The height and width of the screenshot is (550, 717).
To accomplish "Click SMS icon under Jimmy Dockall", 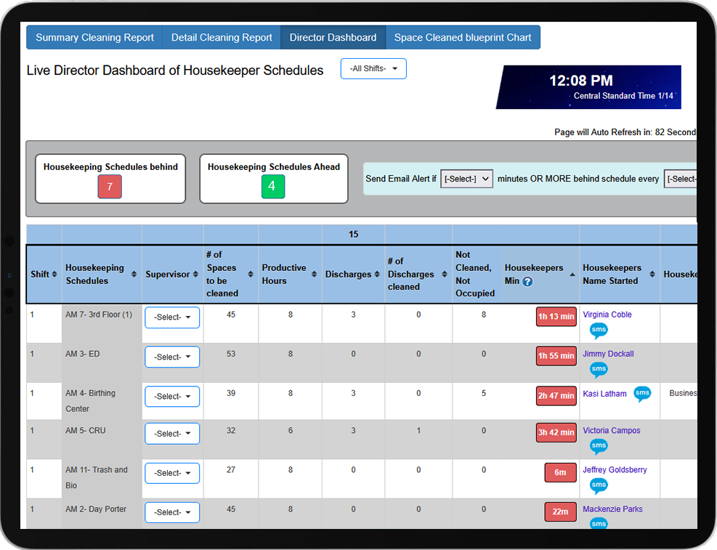I will [x=598, y=370].
